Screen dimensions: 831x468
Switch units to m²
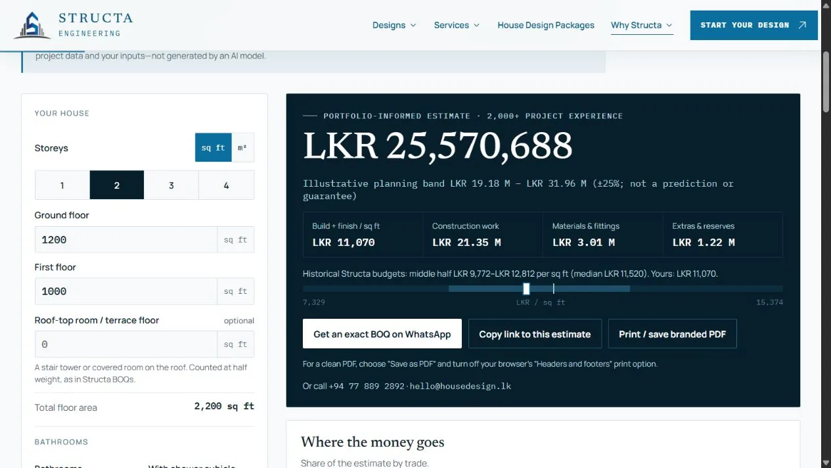pyautogui.click(x=242, y=148)
